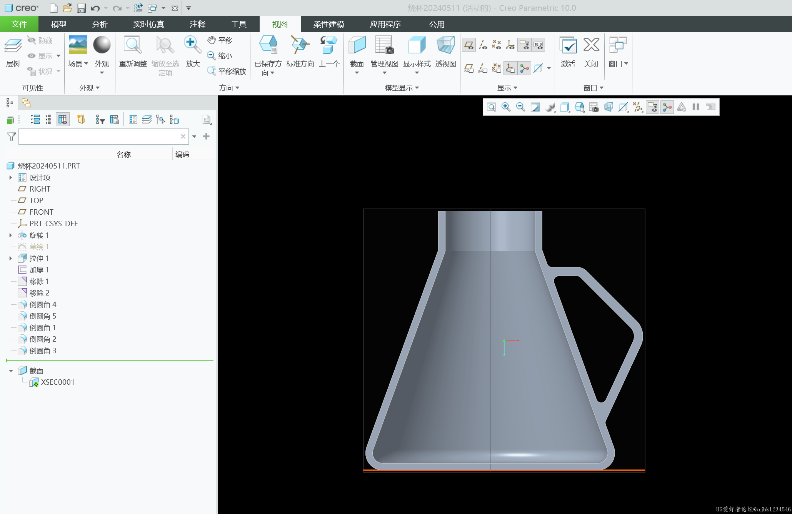Switch to the 应用程序 ribbon tab

[385, 24]
